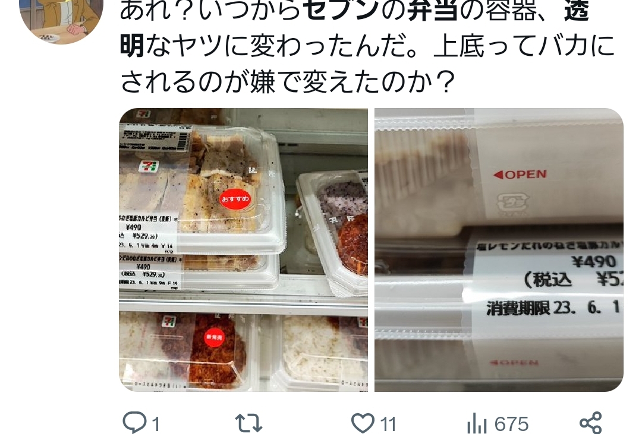
Task: Open the share icon for this tweet
Action: click(x=591, y=423)
